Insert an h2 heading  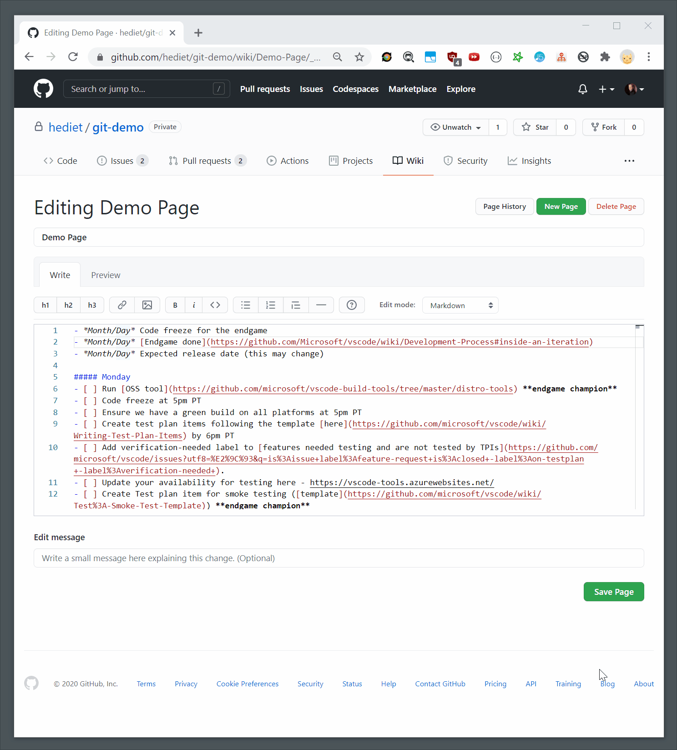click(x=69, y=305)
